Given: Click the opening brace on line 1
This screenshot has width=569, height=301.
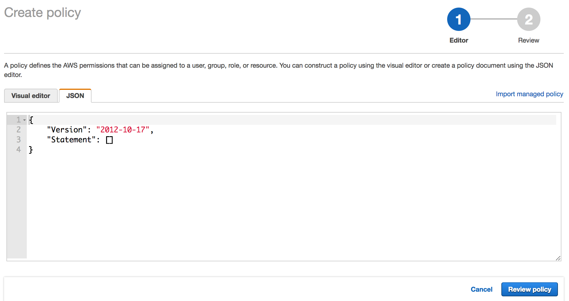Looking at the screenshot, I should click(x=31, y=120).
